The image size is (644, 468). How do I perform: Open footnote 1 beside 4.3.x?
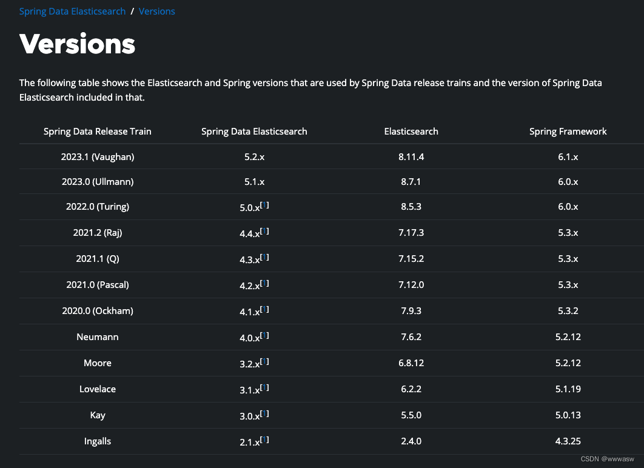(265, 257)
